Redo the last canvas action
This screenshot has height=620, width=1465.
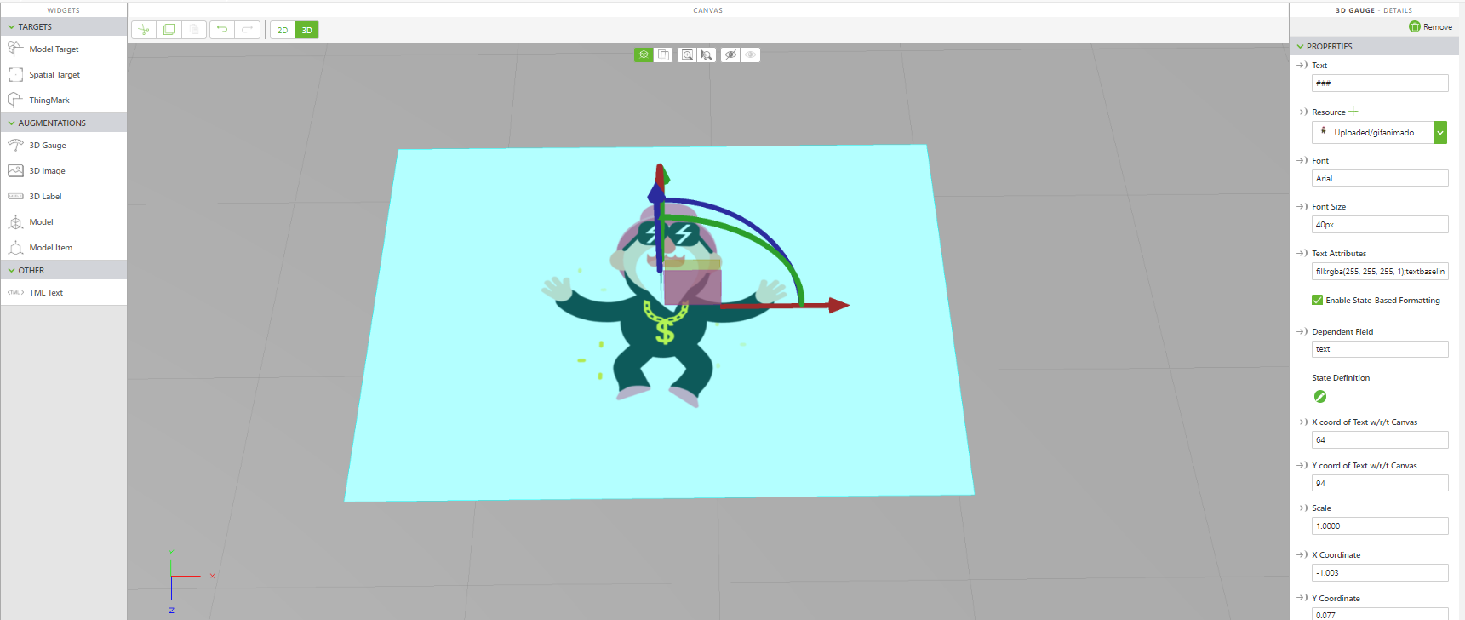coord(248,30)
